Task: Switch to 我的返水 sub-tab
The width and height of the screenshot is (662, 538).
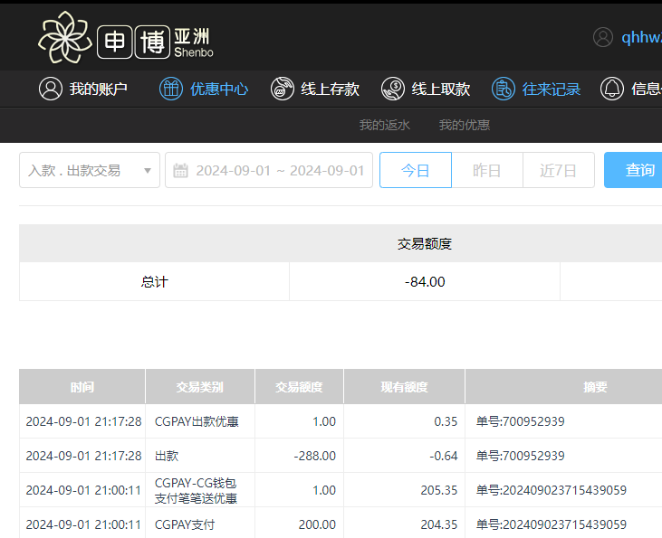Action: (384, 125)
